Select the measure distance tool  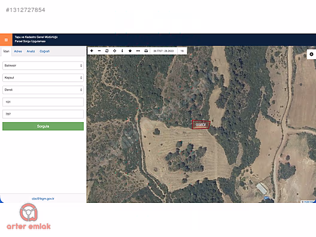[138, 51]
